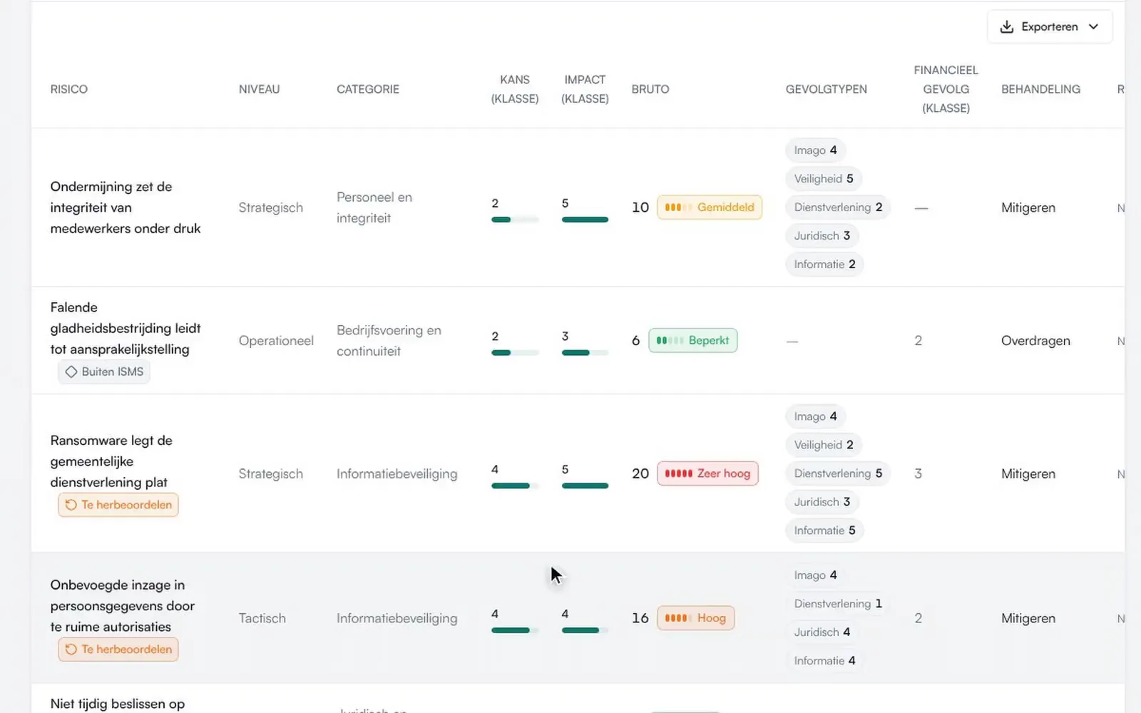This screenshot has width=1141, height=713.
Task: Click the 'Dienstverlening 5' chip
Action: point(838,473)
